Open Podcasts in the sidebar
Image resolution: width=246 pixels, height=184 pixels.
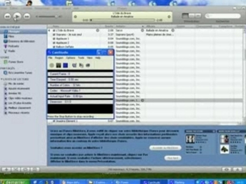(x=14, y=46)
